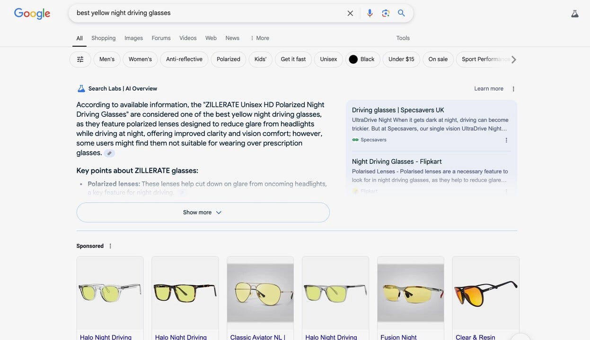The image size is (590, 340).
Task: Select the Black color filter chip
Action: (x=362, y=59)
